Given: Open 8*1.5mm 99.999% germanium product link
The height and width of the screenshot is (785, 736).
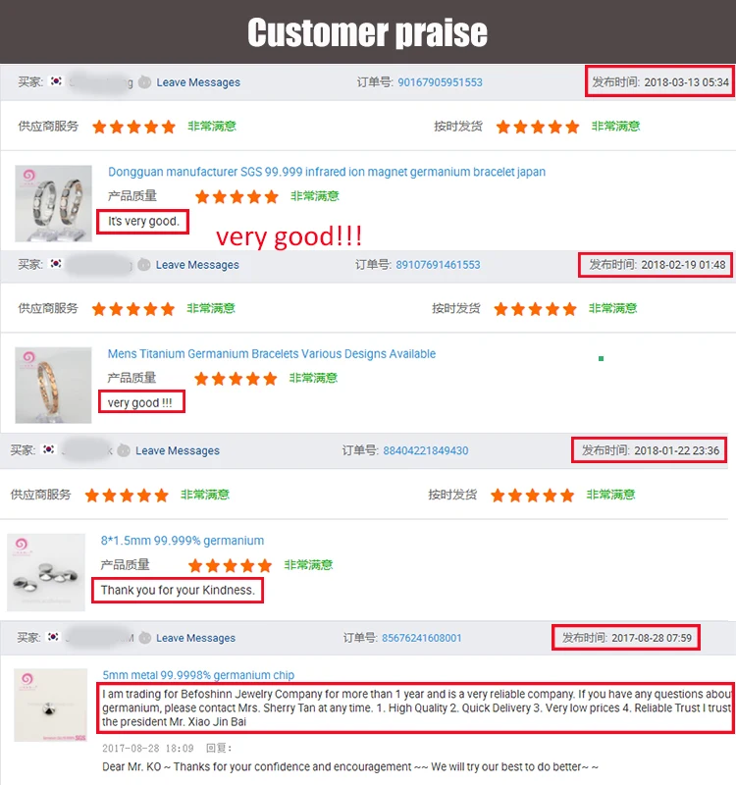Looking at the screenshot, I should 183,541.
